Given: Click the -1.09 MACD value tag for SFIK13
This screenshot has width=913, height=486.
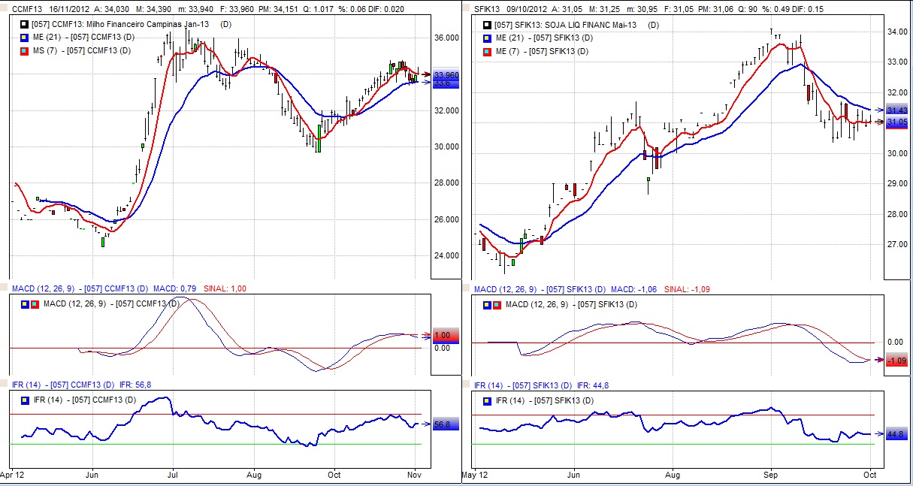Looking at the screenshot, I should pos(897,361).
